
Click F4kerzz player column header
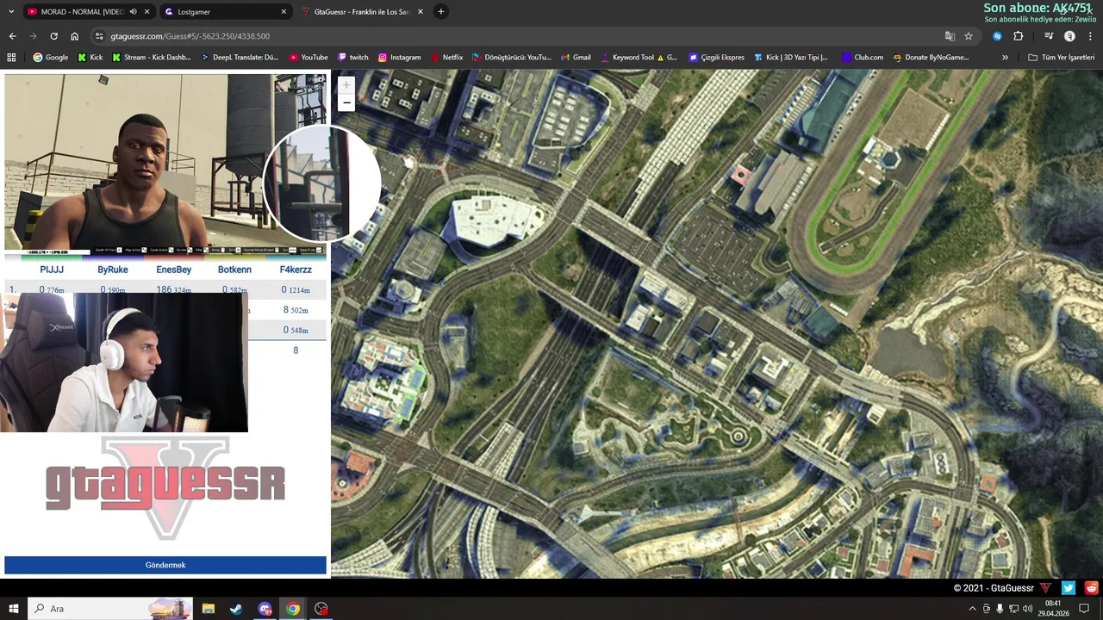click(296, 270)
